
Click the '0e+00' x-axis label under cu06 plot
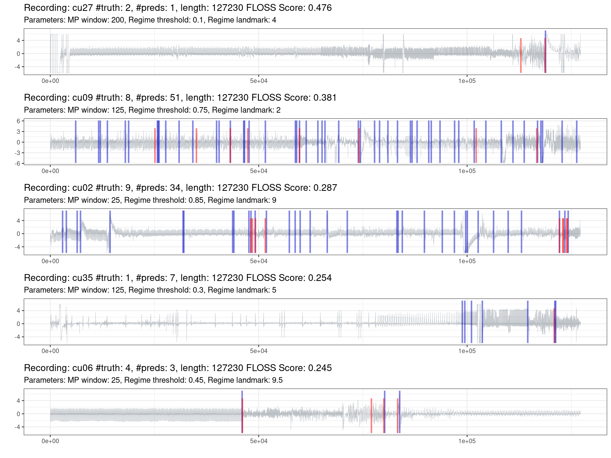[50, 441]
